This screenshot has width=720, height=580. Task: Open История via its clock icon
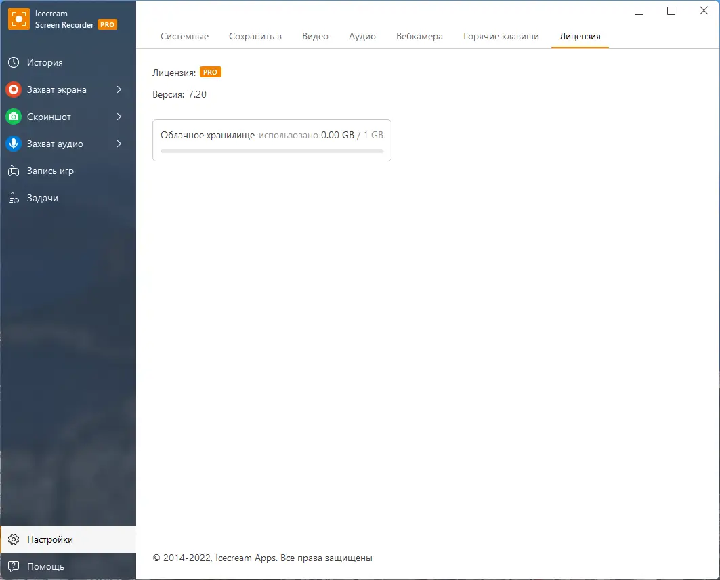[14, 62]
